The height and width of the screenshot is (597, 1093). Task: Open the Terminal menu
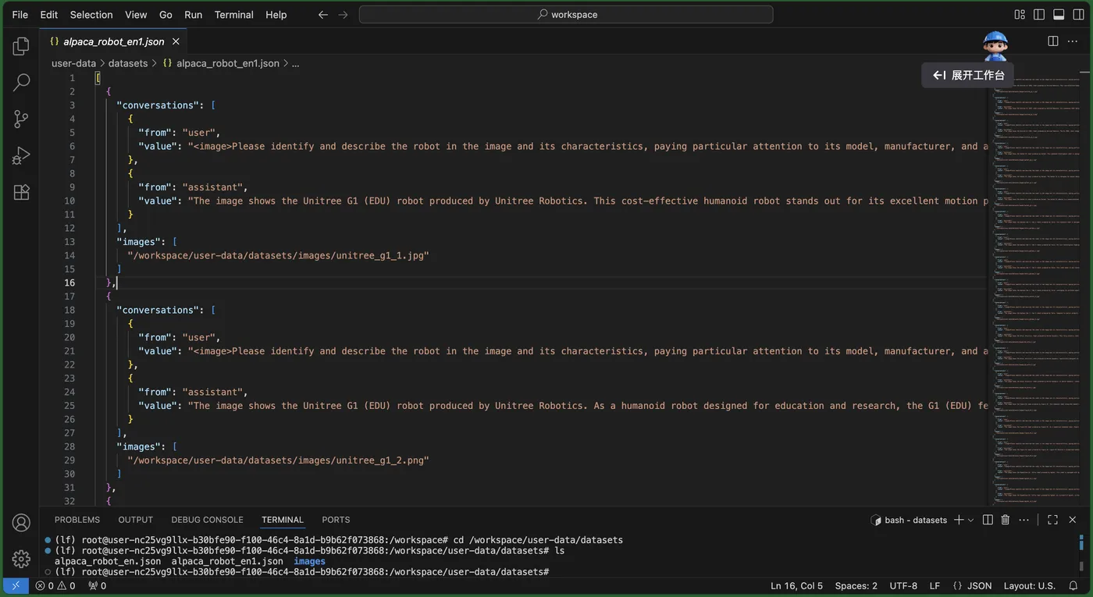[234, 15]
